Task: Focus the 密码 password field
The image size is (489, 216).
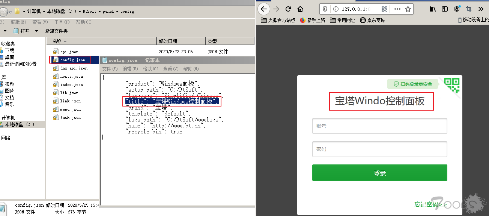Action: point(379,149)
